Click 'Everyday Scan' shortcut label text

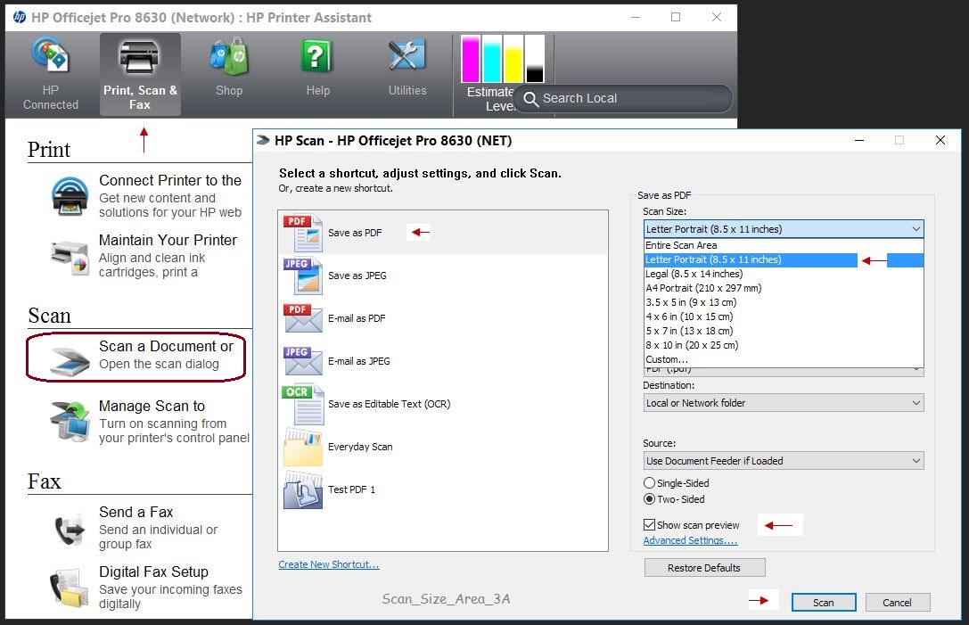coord(360,447)
